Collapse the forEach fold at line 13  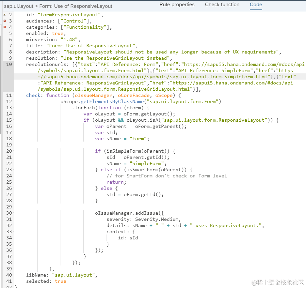tap(13, 108)
